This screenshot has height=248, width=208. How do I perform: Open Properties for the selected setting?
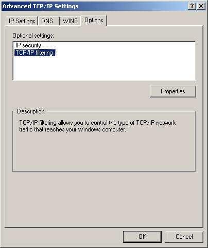tap(173, 91)
